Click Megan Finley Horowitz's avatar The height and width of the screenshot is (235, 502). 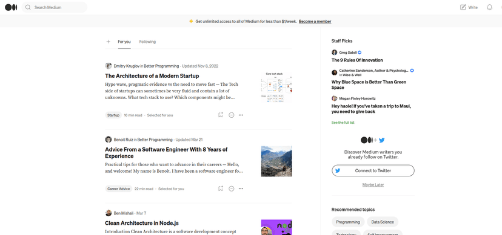334,98
